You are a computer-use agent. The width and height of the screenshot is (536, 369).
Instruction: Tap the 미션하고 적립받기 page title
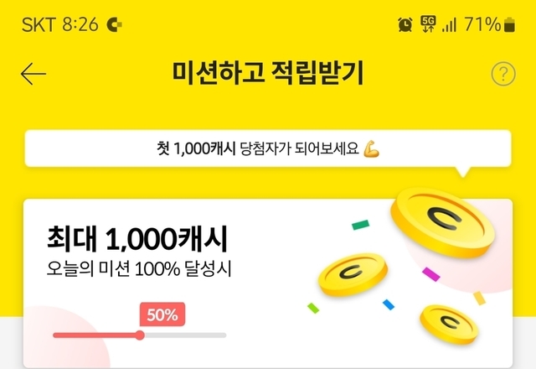click(267, 74)
